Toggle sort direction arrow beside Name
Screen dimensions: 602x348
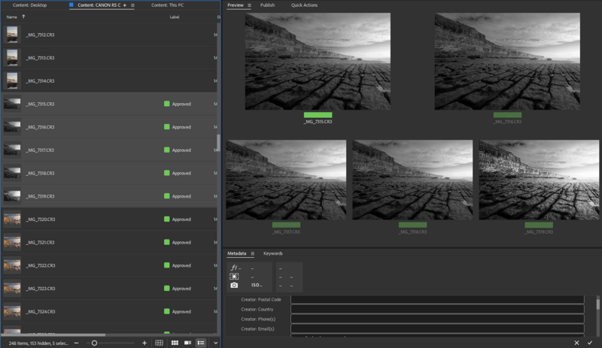23,17
